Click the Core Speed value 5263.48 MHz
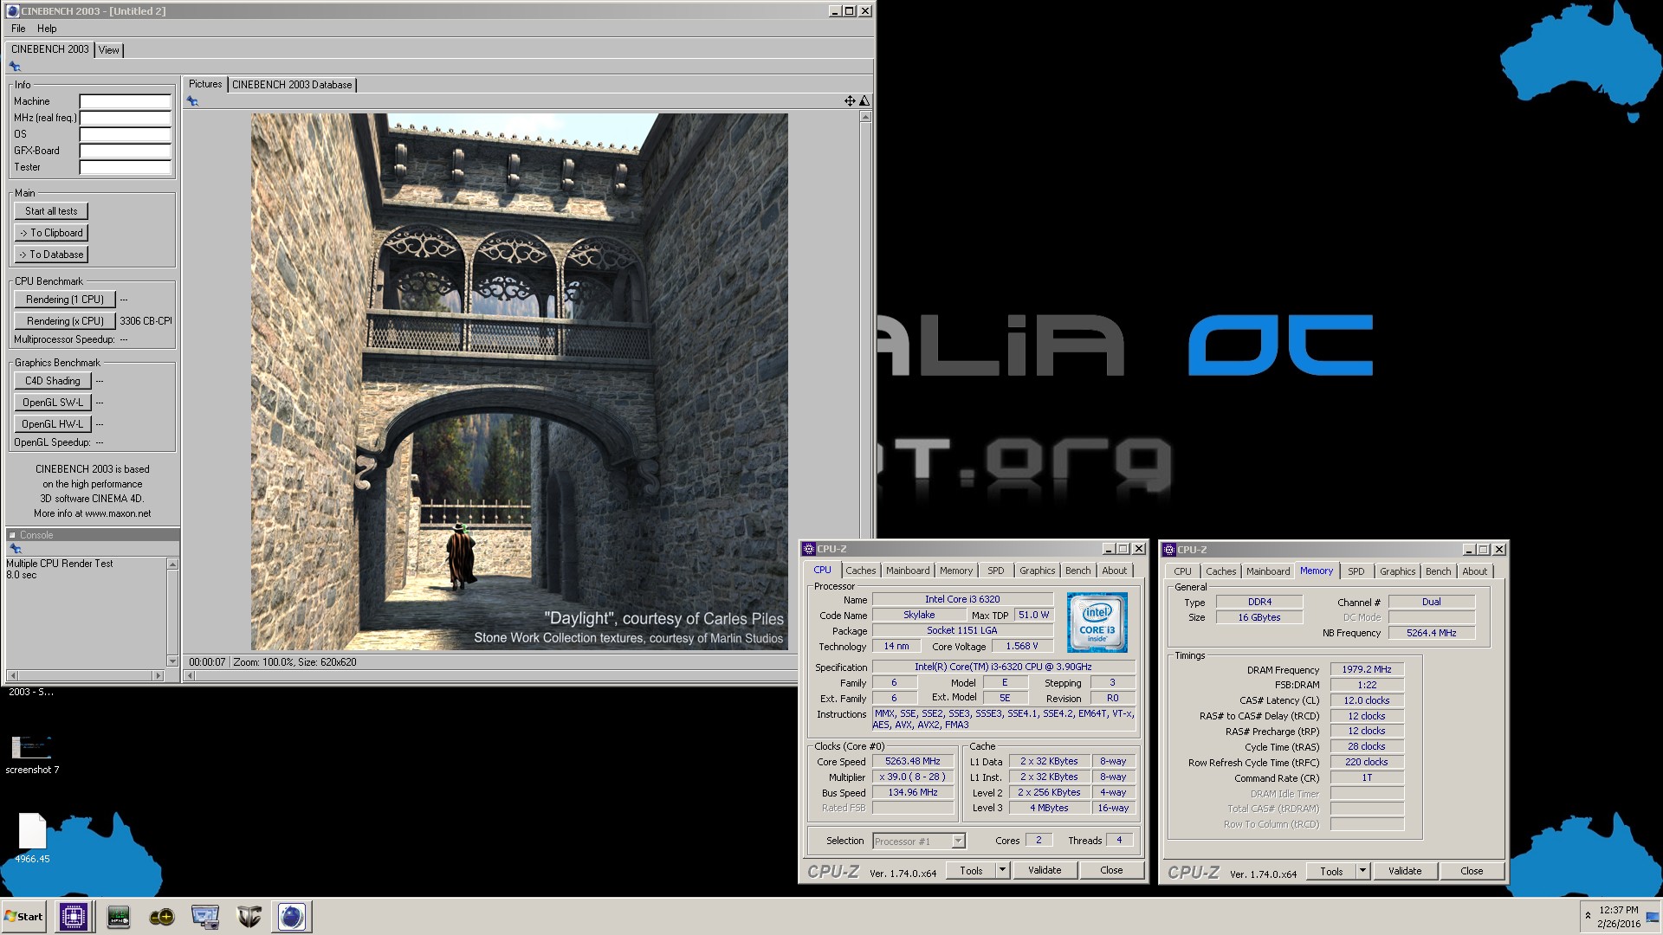The width and height of the screenshot is (1663, 935). (x=913, y=762)
